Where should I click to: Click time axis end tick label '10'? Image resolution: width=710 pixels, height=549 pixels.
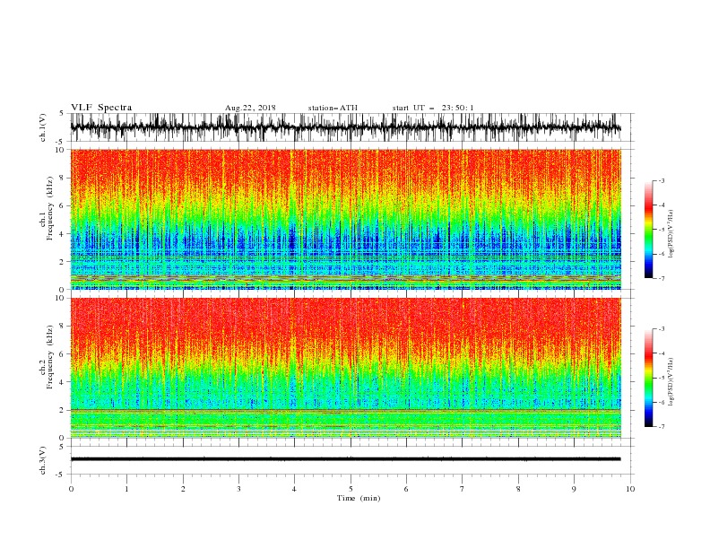point(630,489)
